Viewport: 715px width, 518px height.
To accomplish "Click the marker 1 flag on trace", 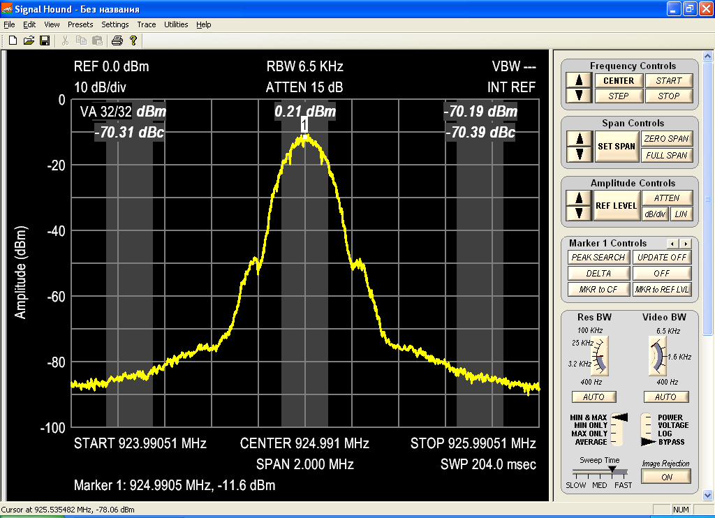I will [304, 124].
